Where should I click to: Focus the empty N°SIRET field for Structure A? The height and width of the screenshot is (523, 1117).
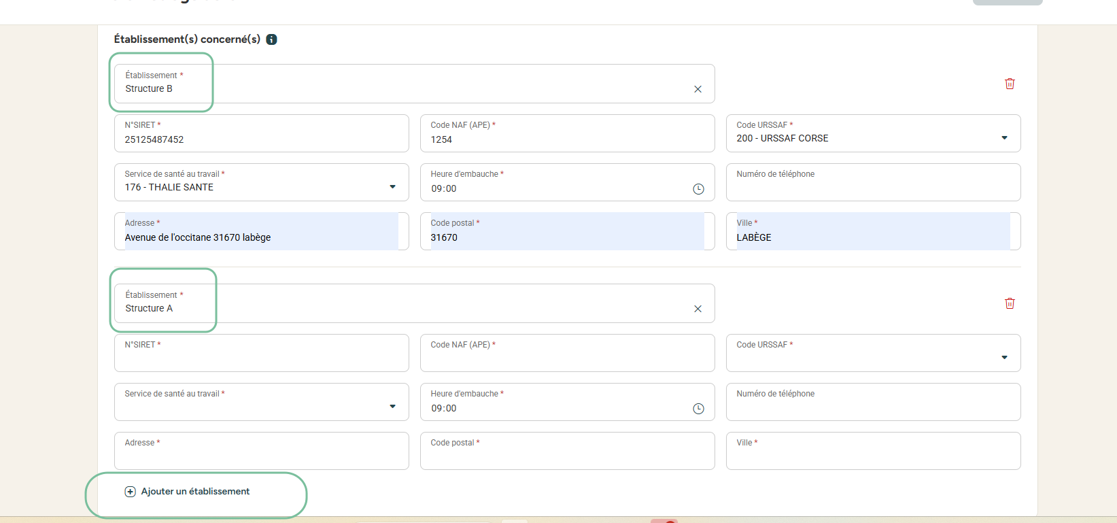261,358
